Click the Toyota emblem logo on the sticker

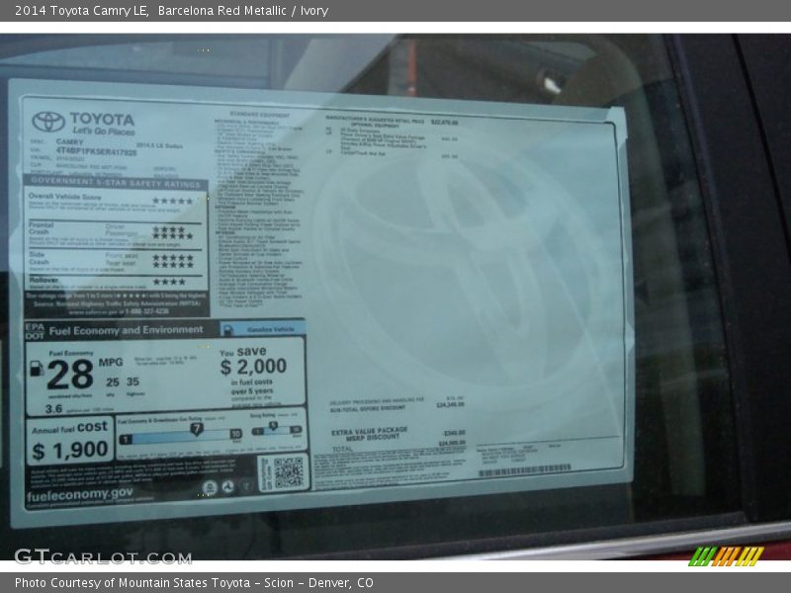(x=48, y=122)
